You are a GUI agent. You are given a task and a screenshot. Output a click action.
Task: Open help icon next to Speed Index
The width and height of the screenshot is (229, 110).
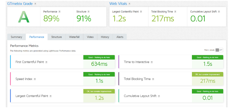[35, 79]
